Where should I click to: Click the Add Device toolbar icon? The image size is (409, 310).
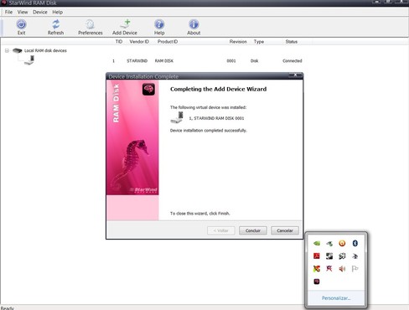pyautogui.click(x=125, y=28)
